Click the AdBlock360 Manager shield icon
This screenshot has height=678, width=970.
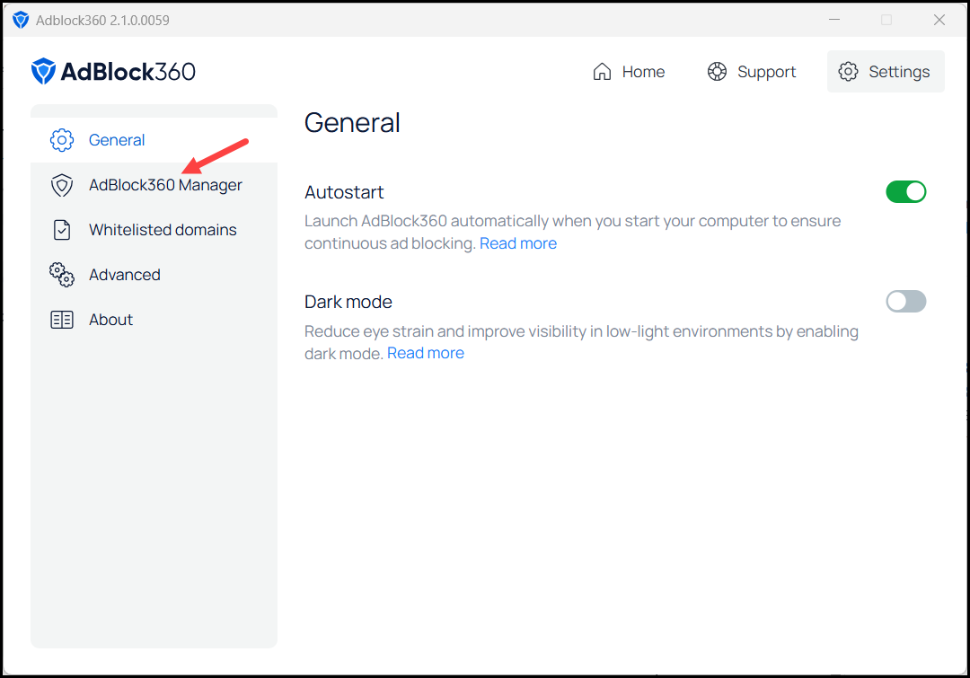62,185
